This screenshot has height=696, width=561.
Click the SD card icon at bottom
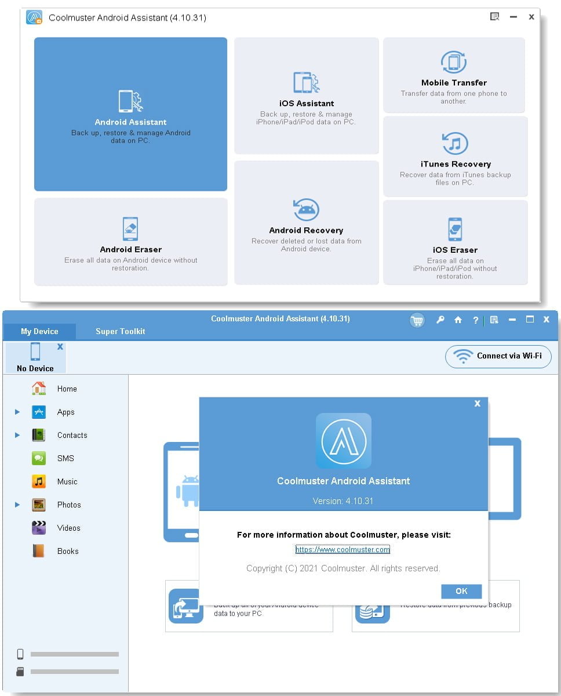(x=20, y=672)
